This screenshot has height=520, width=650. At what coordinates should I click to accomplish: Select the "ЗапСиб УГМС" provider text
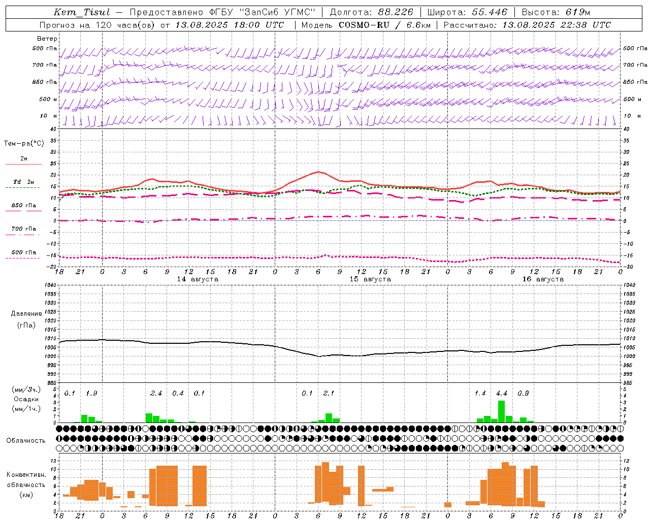point(277,12)
